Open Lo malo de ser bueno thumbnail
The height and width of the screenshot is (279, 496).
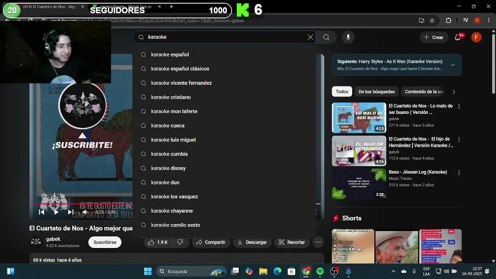click(x=359, y=118)
